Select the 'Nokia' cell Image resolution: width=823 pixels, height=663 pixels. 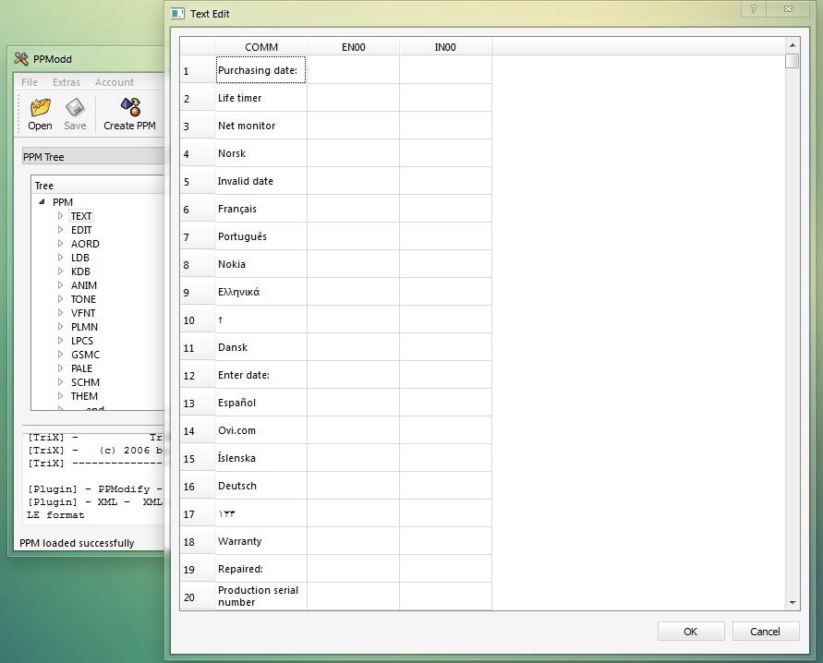pyautogui.click(x=260, y=264)
